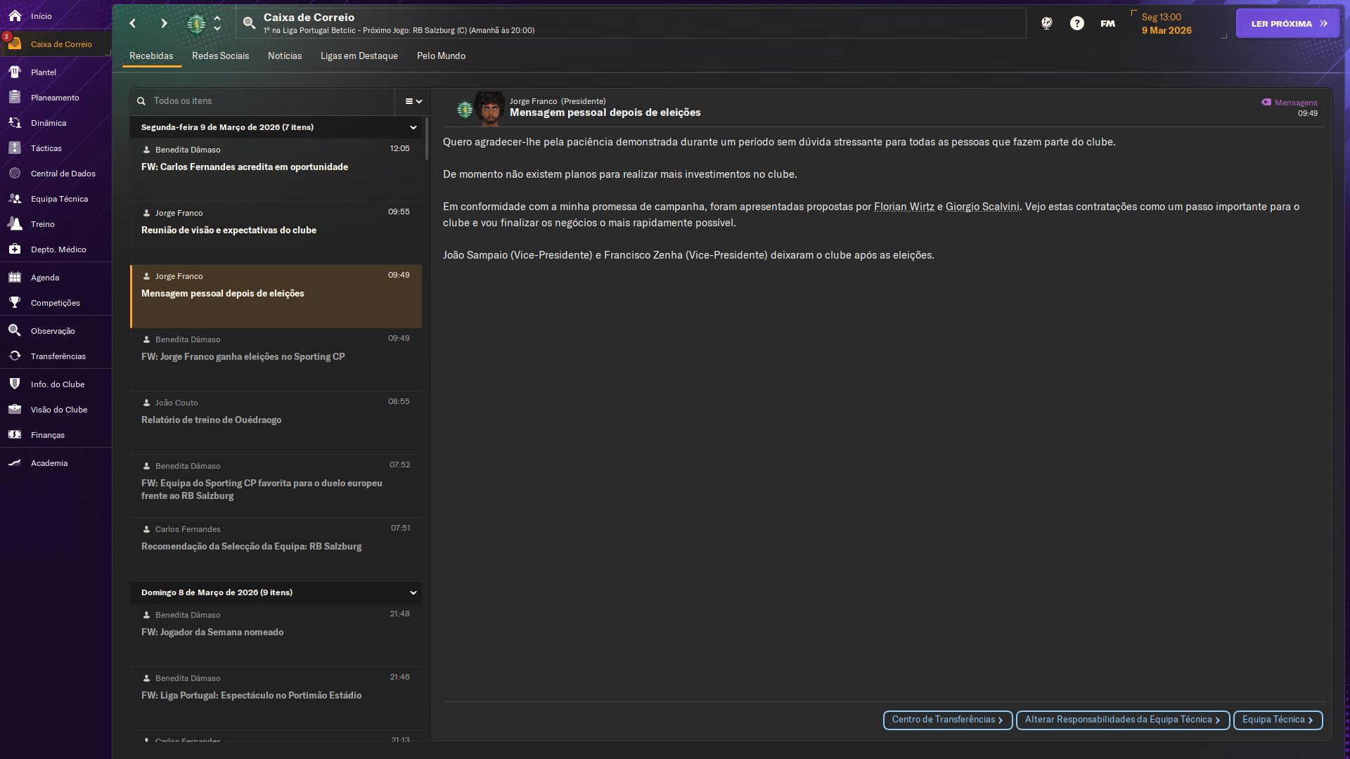This screenshot has height=759, width=1350.
Task: Switch to the Redes Sociais tab
Action: [x=220, y=56]
